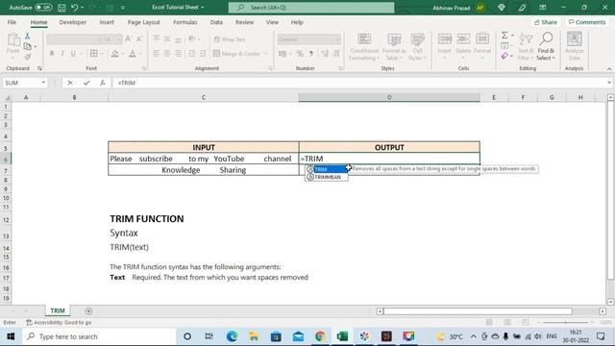
Task: Click inside the formula bar
Action: (x=358, y=83)
